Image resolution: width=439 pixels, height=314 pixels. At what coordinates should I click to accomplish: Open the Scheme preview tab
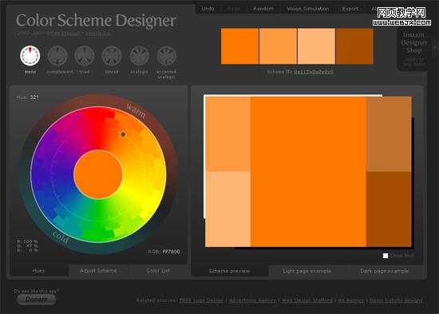click(229, 271)
